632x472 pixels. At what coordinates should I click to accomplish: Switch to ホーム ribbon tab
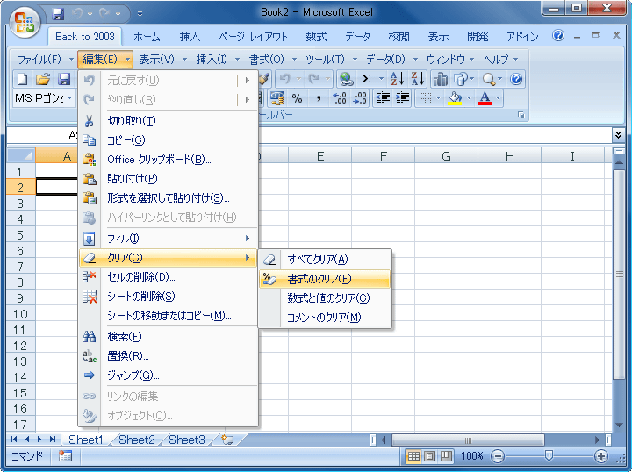tap(147, 37)
